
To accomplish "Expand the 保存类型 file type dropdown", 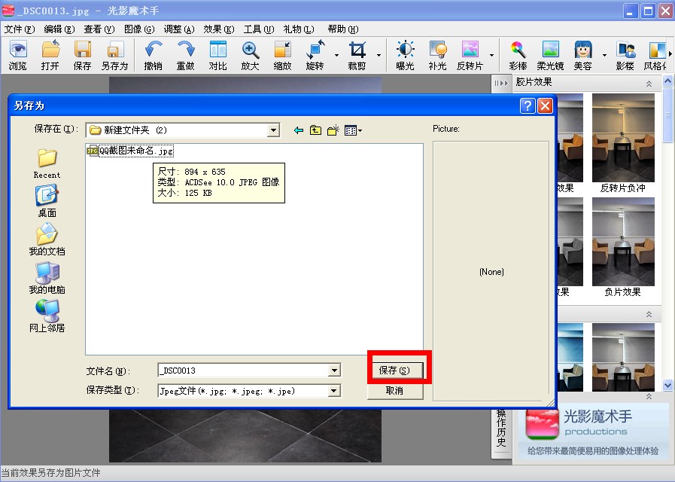I will (x=334, y=391).
